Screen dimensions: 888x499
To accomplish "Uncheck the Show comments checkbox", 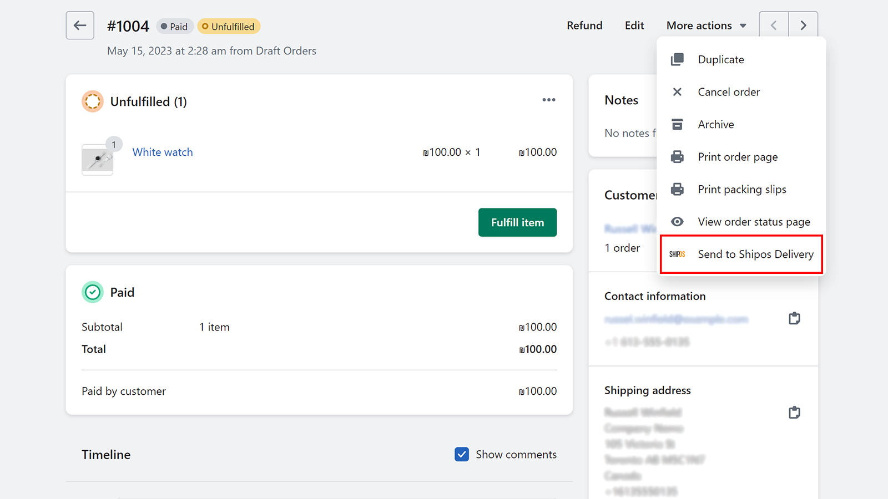I will 462,454.
